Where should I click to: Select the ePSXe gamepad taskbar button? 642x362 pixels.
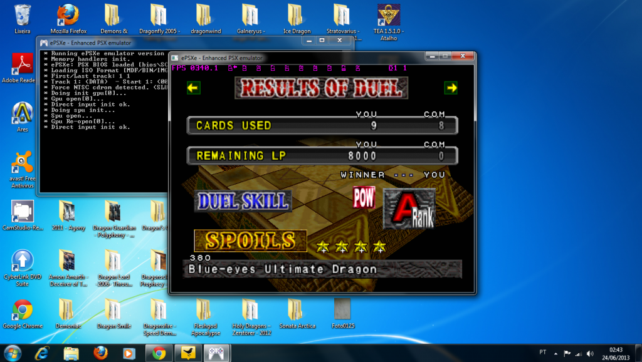coord(217,353)
